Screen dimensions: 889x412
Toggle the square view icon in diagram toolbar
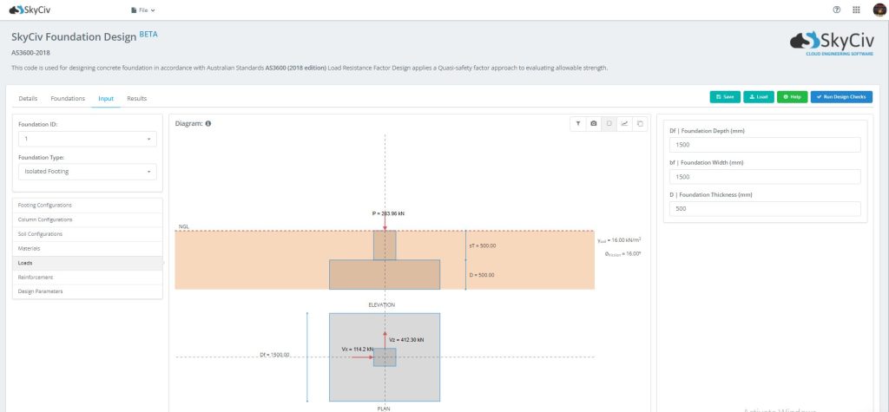tap(609, 123)
